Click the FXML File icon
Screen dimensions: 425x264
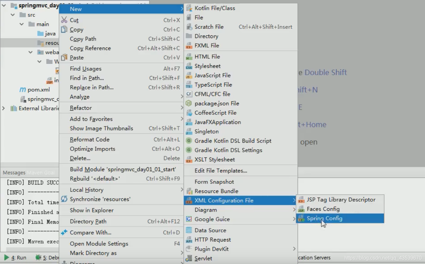click(189, 46)
